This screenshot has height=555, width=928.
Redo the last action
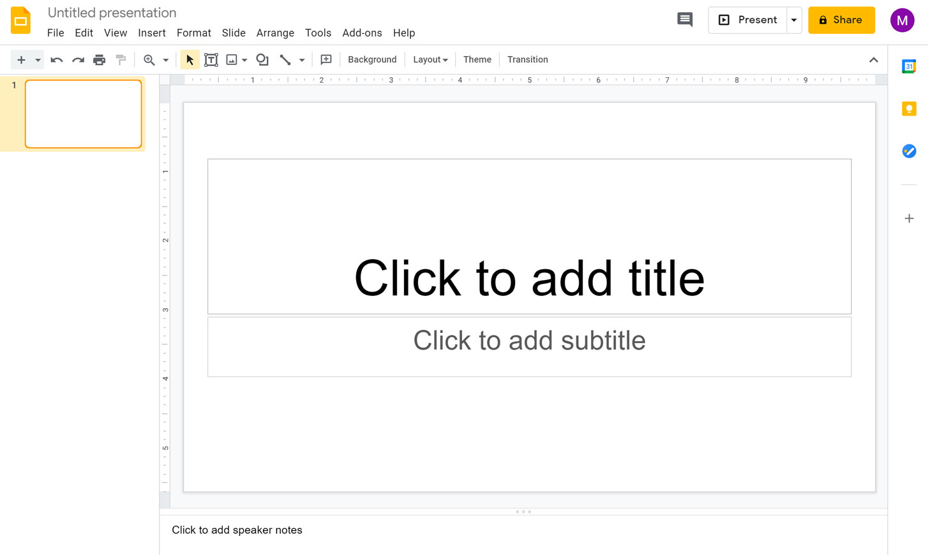(x=78, y=59)
